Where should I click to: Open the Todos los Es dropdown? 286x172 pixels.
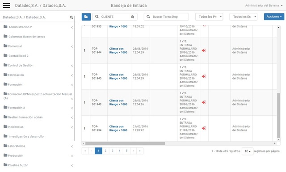pyautogui.click(x=243, y=17)
